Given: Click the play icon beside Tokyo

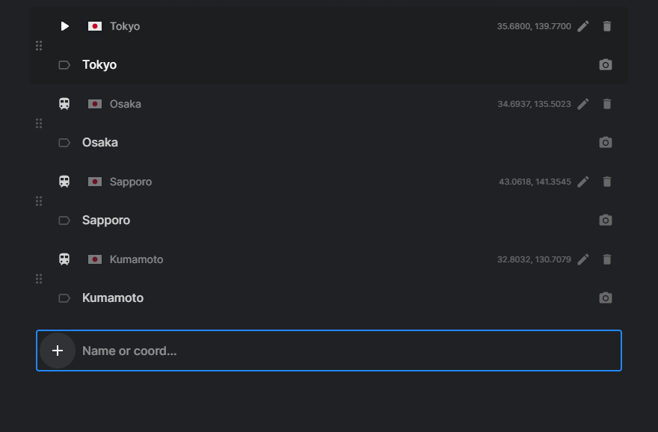Looking at the screenshot, I should tap(64, 26).
